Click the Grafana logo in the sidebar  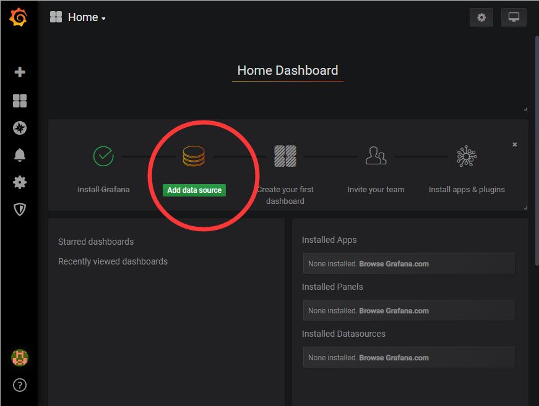tap(18, 17)
